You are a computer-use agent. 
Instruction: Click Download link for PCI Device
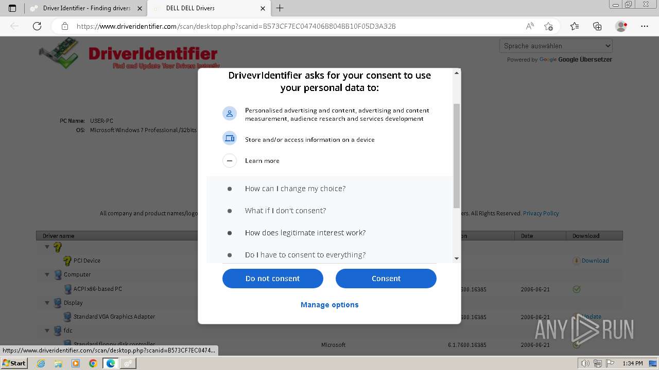[x=595, y=261]
